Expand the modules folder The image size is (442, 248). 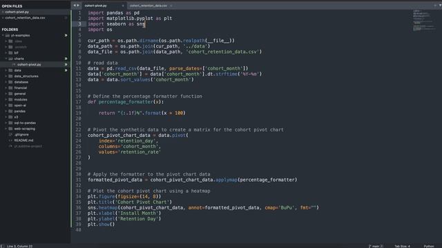[x=6, y=99]
